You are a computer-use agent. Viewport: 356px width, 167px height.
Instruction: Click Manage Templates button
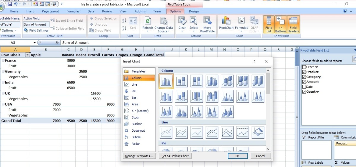(x=139, y=156)
